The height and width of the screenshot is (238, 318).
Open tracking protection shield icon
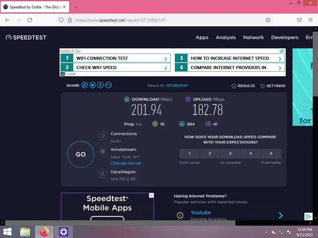pyautogui.click(x=61, y=20)
